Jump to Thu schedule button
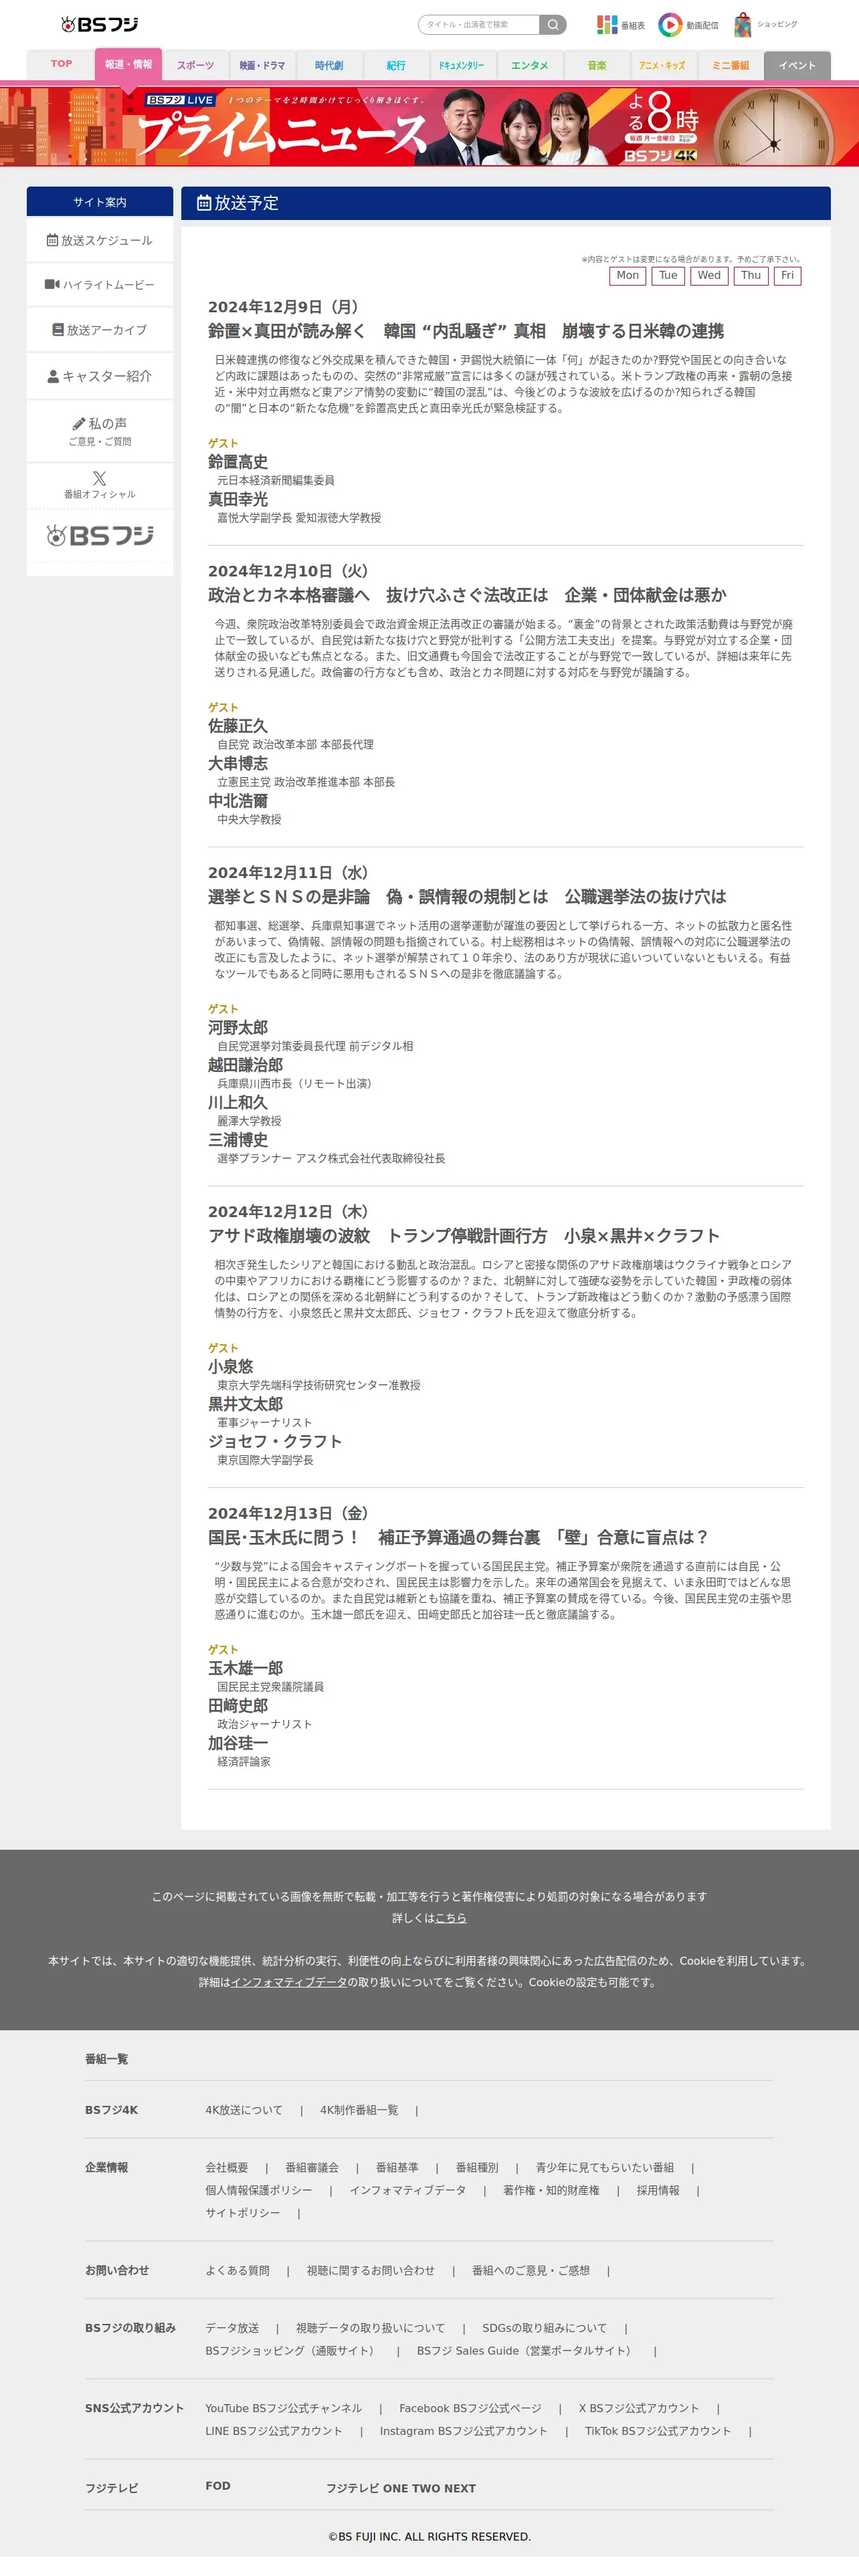 pyautogui.click(x=751, y=276)
